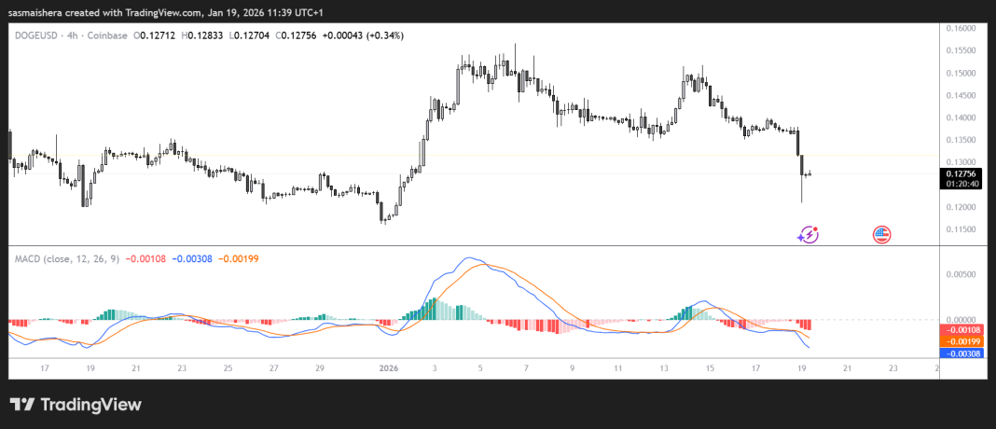
Task: Click the DOGEUSD symbol title
Action: pos(37,35)
